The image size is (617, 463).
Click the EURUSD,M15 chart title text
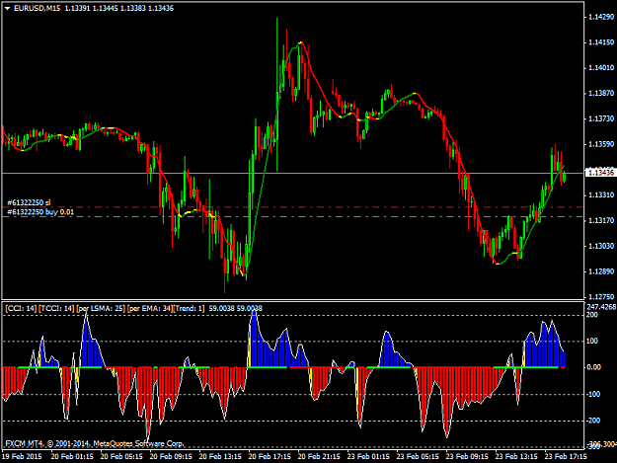point(37,8)
